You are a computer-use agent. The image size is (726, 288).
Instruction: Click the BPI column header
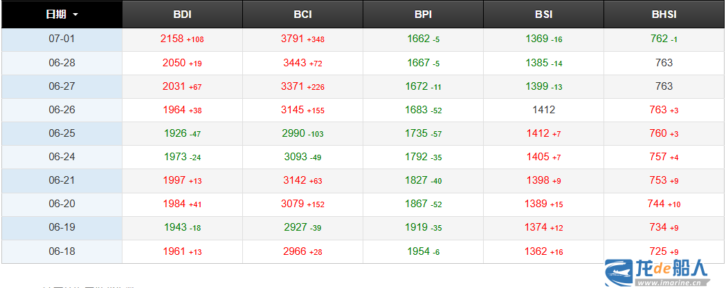click(423, 15)
